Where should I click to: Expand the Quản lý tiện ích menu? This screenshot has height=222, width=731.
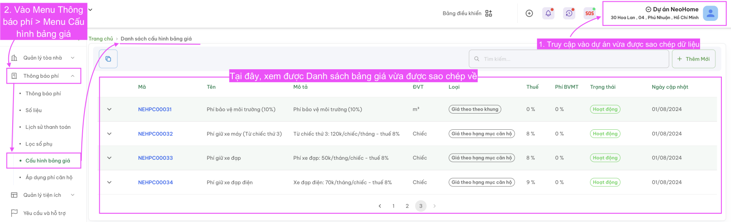pyautogui.click(x=73, y=195)
